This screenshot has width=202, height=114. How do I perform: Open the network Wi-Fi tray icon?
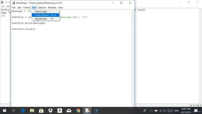point(160,111)
